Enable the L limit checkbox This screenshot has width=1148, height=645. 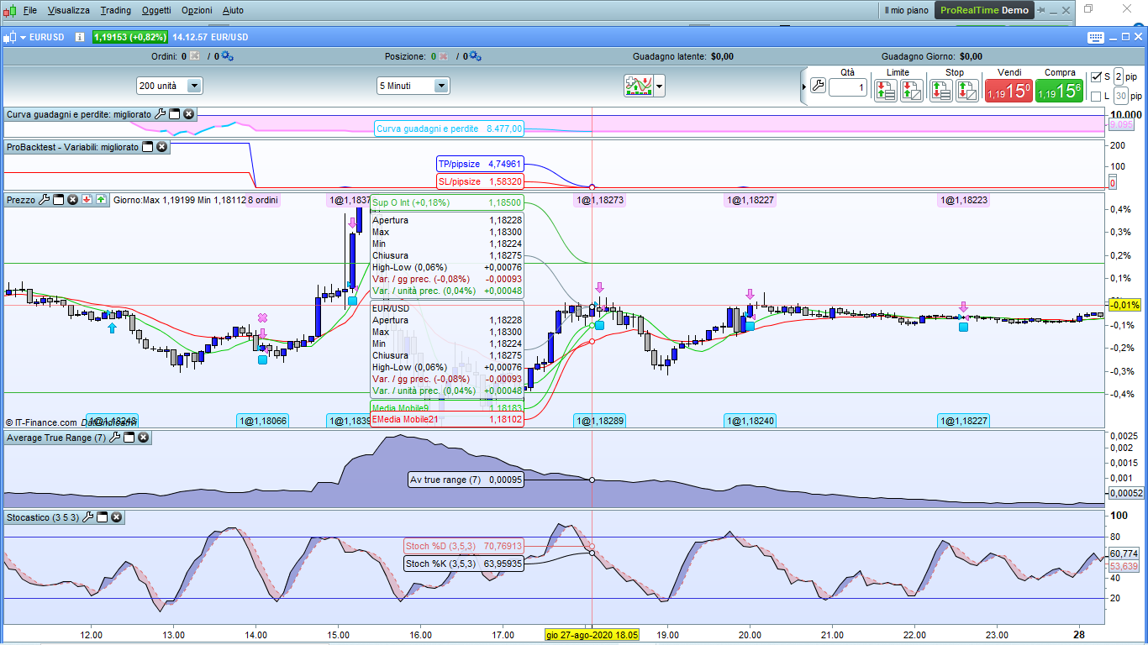click(x=1096, y=97)
